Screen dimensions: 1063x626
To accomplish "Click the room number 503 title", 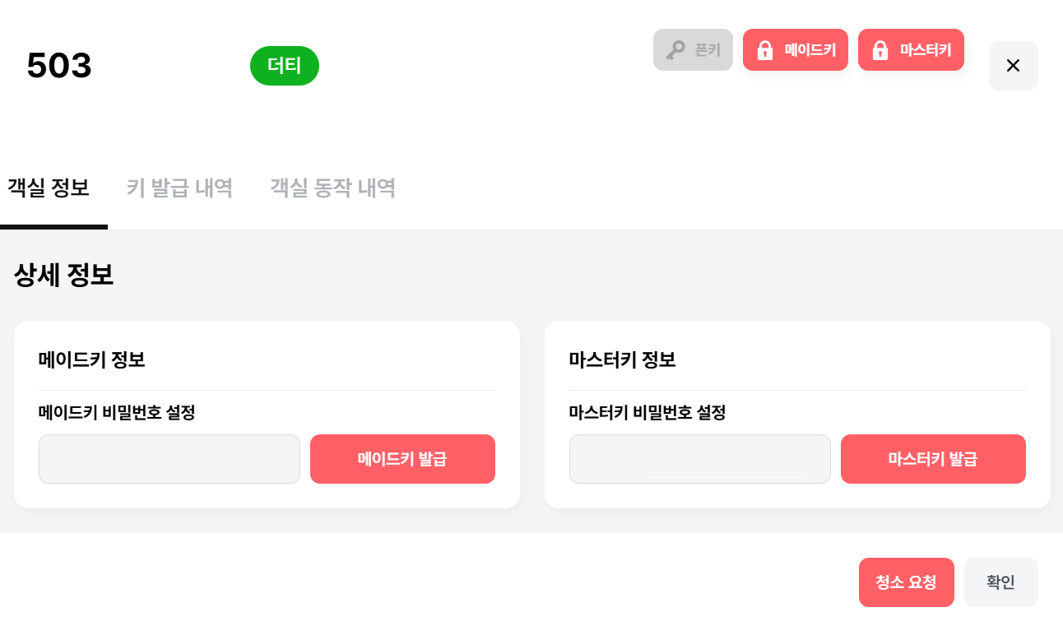I will [59, 66].
